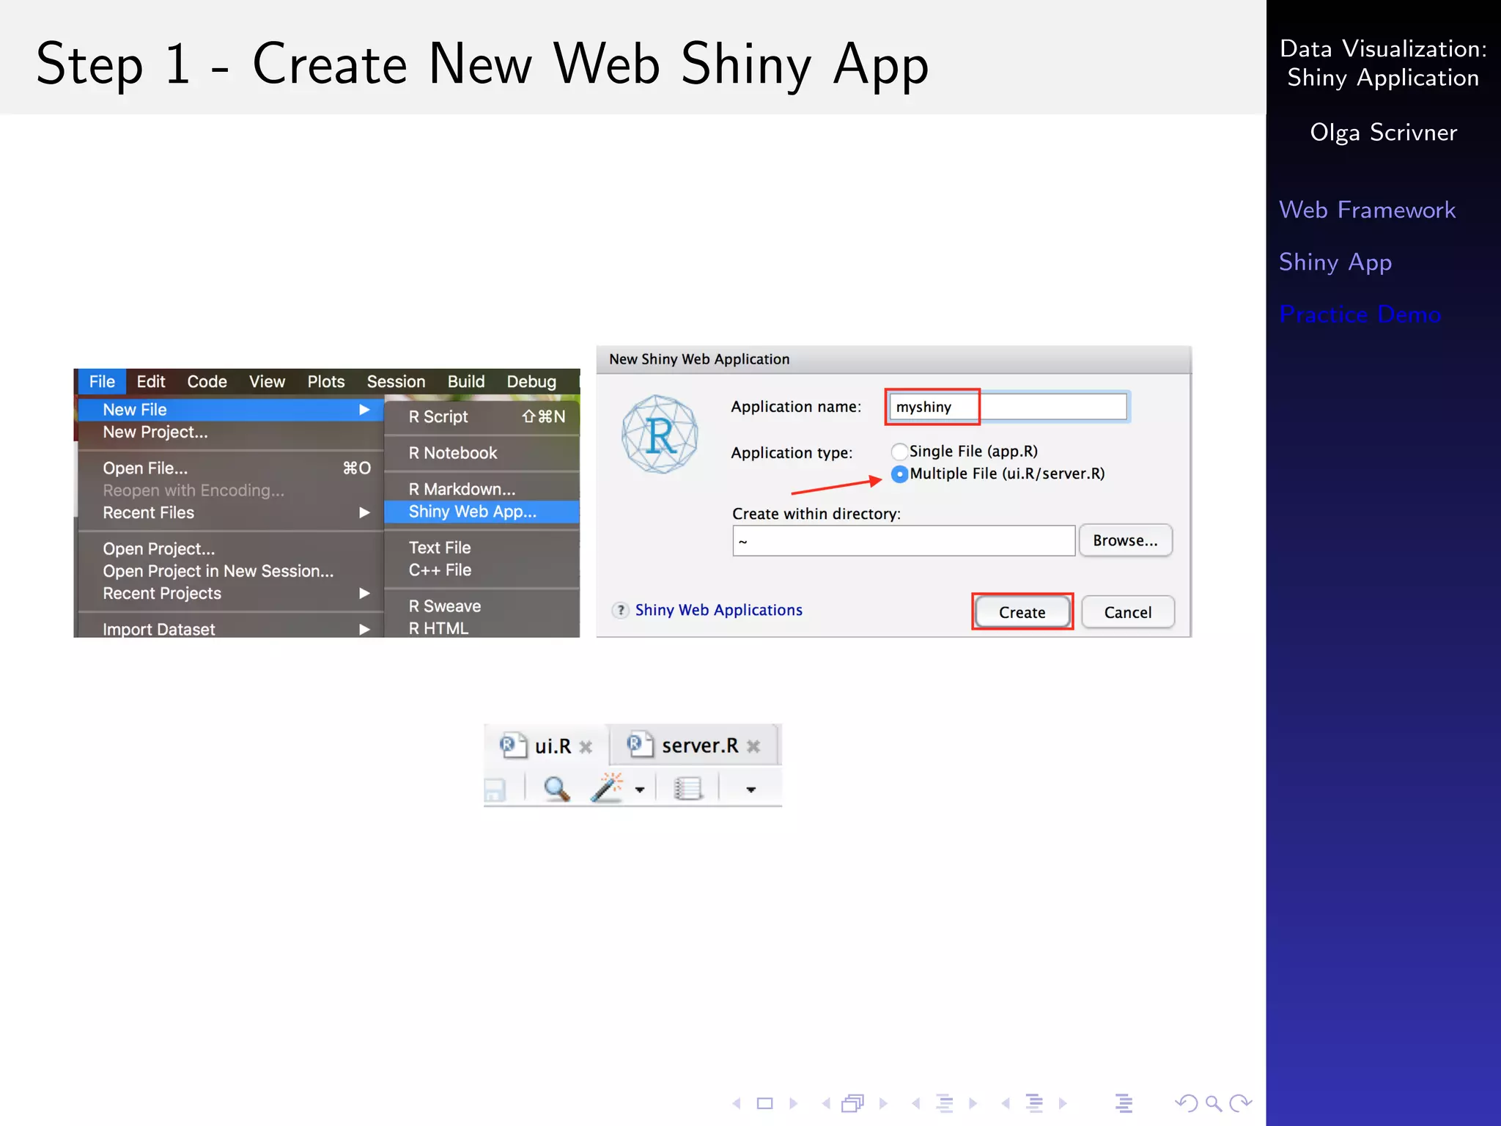Click the Create button
Image resolution: width=1501 pixels, height=1126 pixels.
(1022, 612)
